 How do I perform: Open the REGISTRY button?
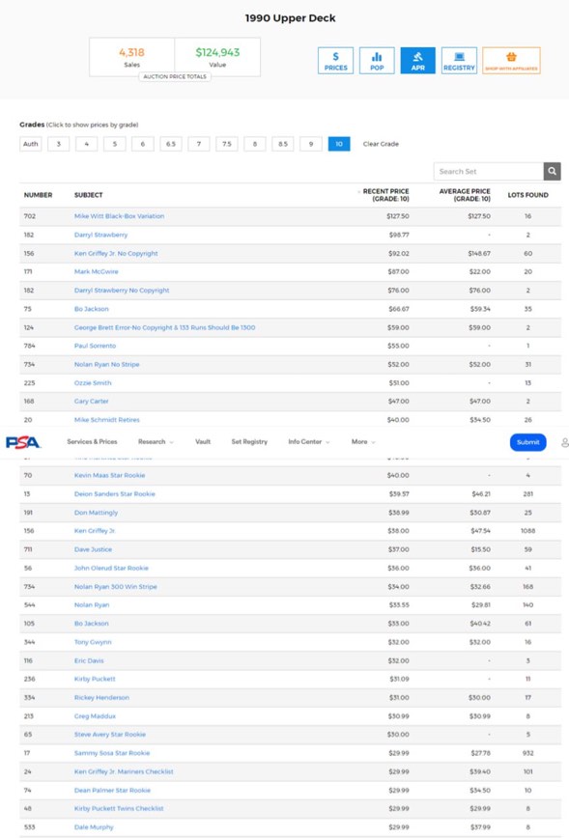tap(459, 61)
